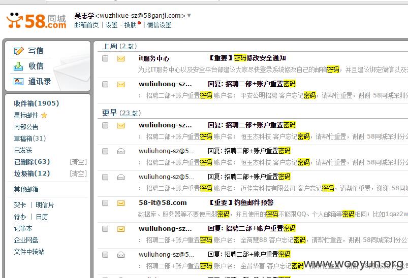Click opened envelope icon of second 恒玉杰科技 email
Viewport: 408px width, 278px height.
coord(121,151)
